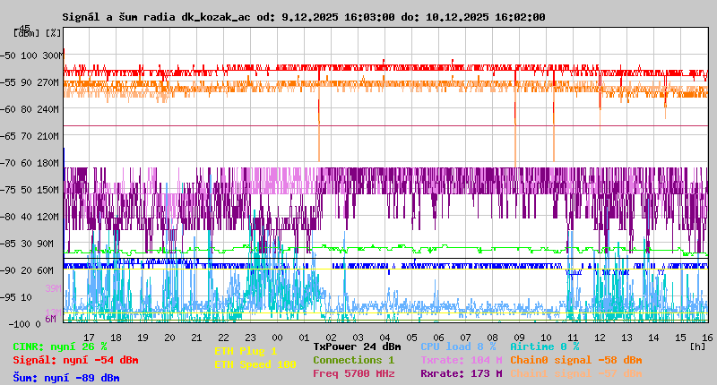This screenshot has height=385, width=717.
Task: Select the cyan 'Airtime 0 %' legend label
Action: 544,346
